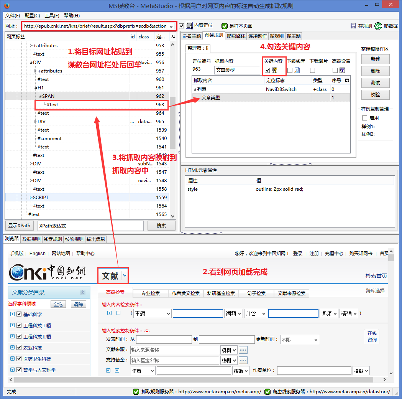Click the 搜索 button
This screenshot has width=402, height=399.
tap(161, 226)
